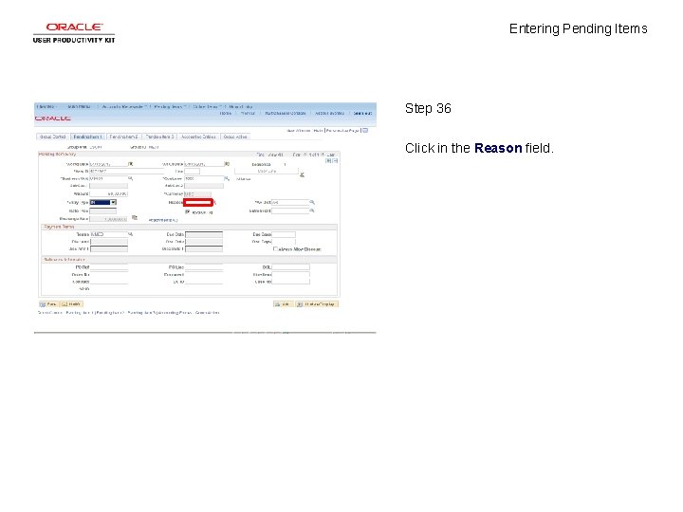Open the Accounting Entries tab
Image resolution: width=683 pixels, height=512 pixels.
tap(198, 137)
